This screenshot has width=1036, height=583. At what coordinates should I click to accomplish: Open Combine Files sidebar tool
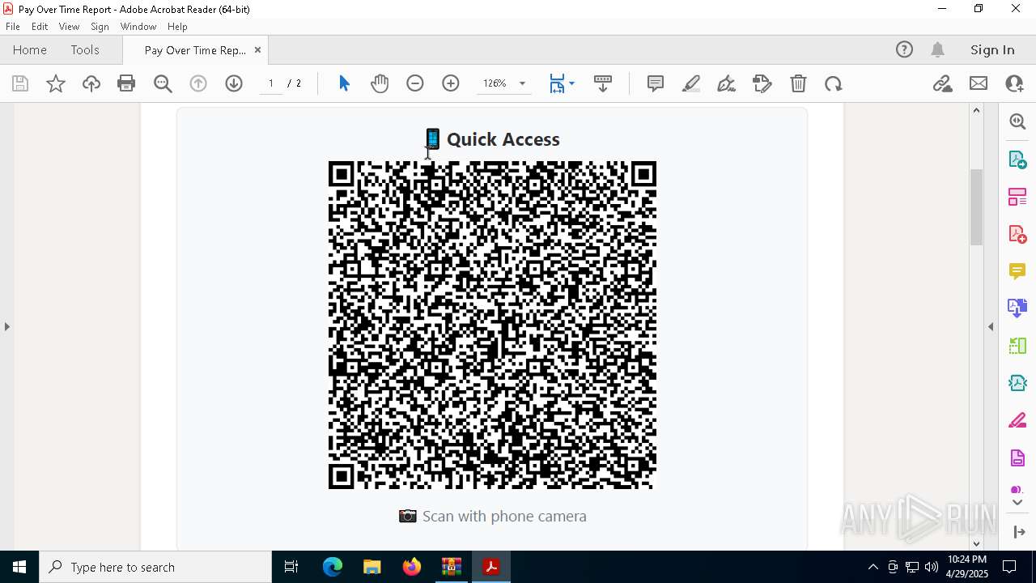coord(1017,308)
